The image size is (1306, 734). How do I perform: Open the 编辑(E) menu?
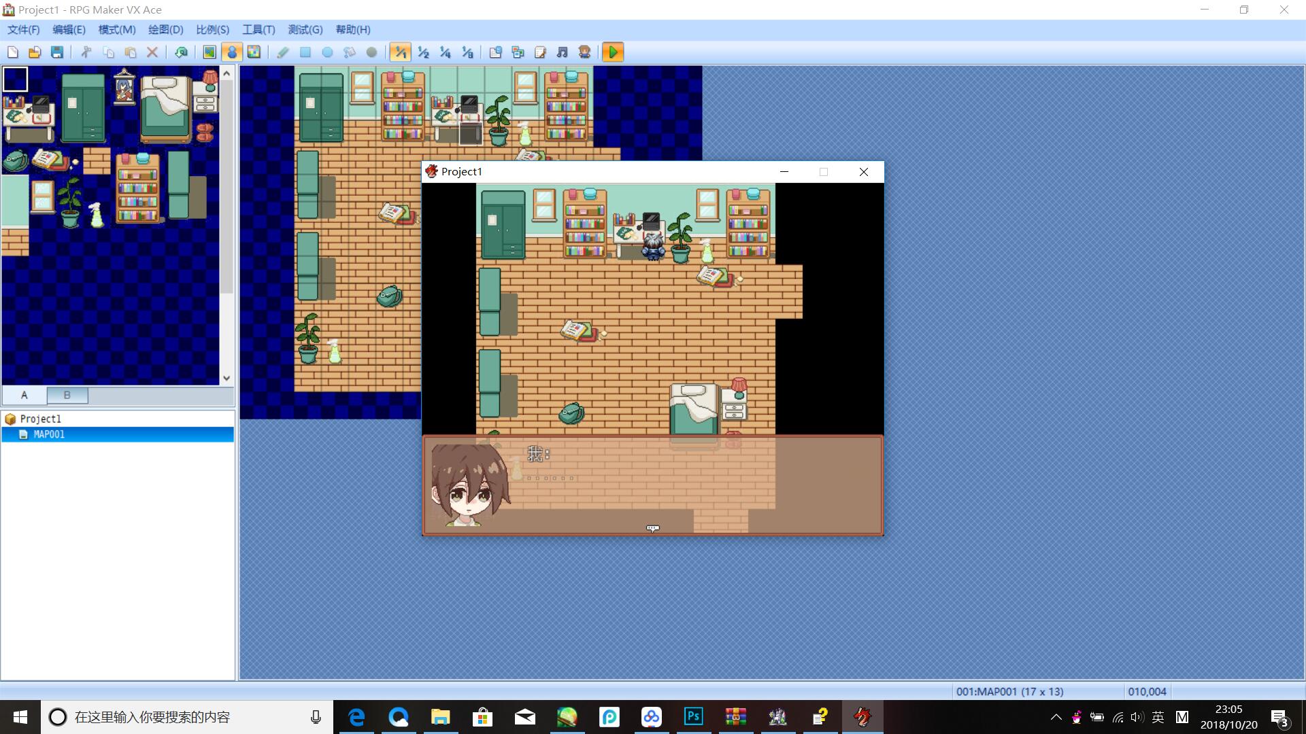pyautogui.click(x=69, y=30)
